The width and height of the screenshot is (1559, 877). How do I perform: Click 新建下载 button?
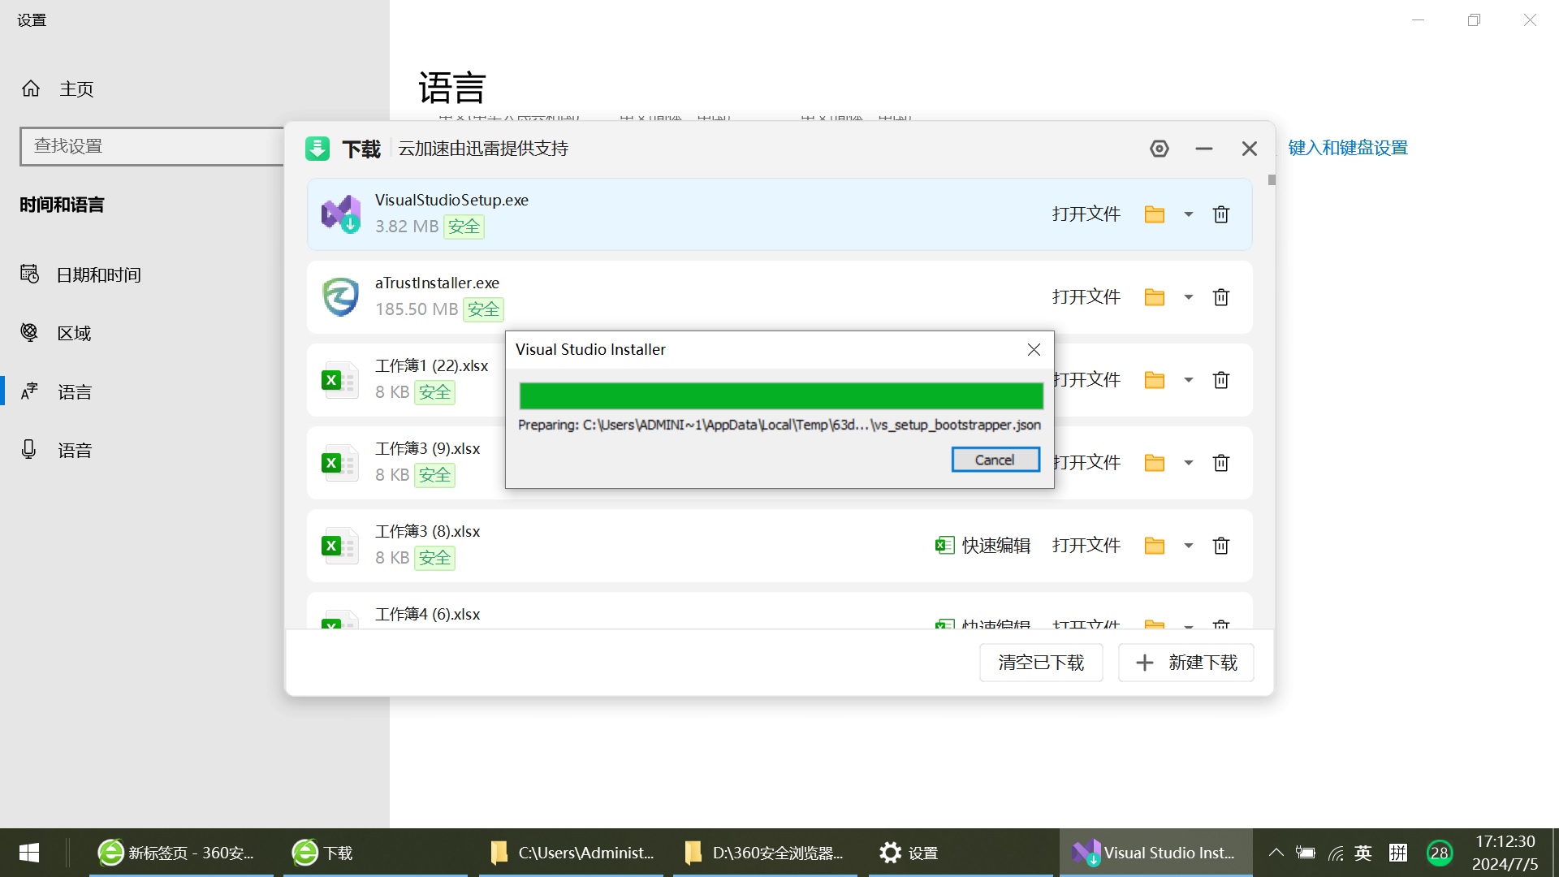pyautogui.click(x=1186, y=663)
